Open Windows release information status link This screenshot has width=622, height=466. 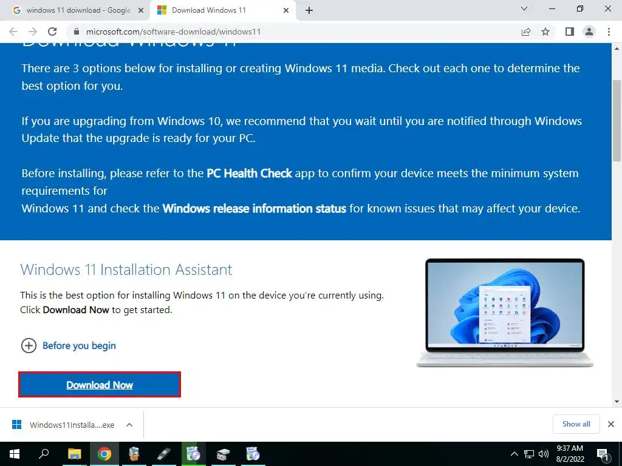(x=255, y=209)
